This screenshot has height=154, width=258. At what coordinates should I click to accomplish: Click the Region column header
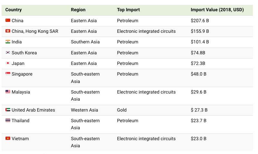78,10
